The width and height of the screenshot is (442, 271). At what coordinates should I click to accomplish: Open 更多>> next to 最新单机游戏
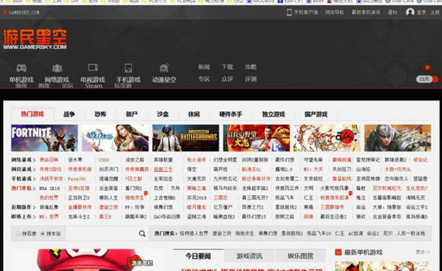point(423,252)
